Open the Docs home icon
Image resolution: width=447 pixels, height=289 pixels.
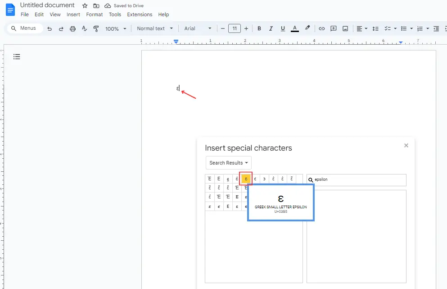click(x=10, y=10)
